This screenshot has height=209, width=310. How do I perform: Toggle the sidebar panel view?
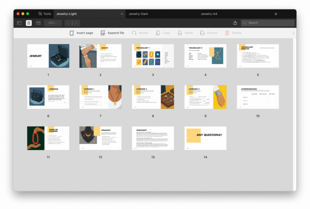pos(19,23)
